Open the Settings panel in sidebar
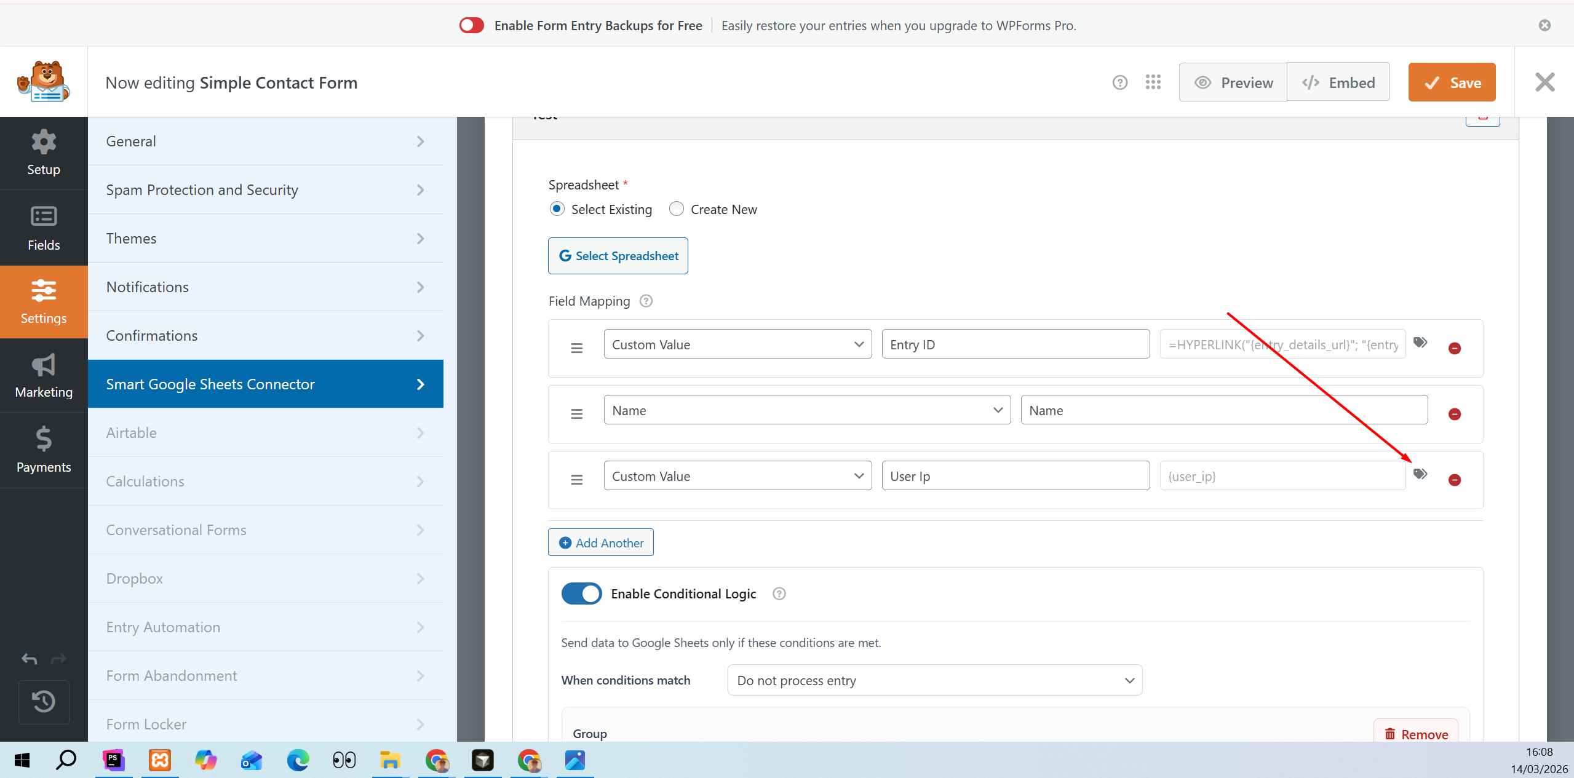Viewport: 1574px width, 778px height. 44,302
